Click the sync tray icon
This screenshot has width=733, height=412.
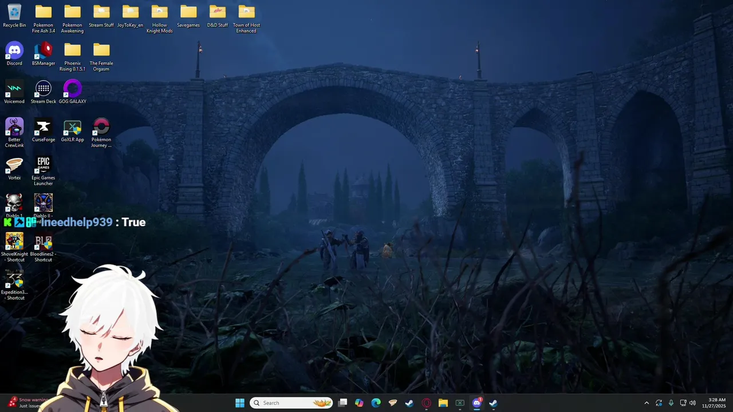659,403
